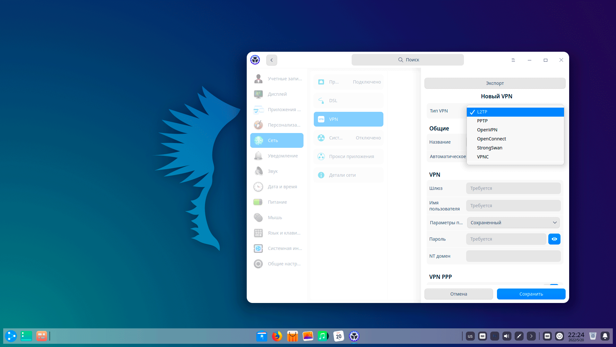Click the Cancel button
The image size is (616, 347).
click(458, 294)
